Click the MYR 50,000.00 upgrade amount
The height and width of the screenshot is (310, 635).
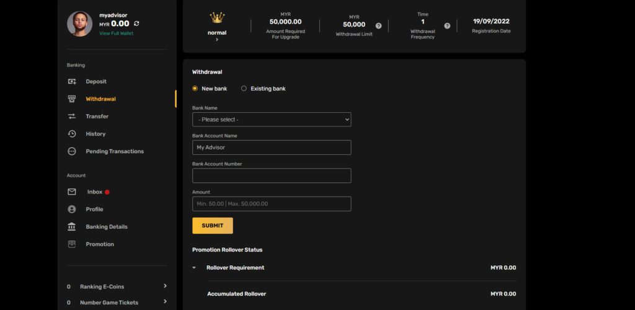coord(285,22)
